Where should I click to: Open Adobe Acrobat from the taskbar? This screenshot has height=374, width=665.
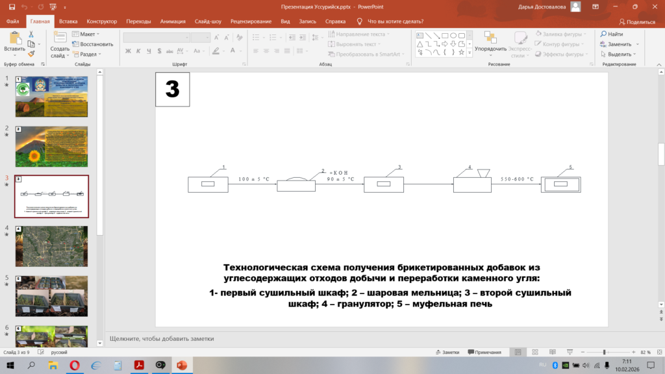138,366
